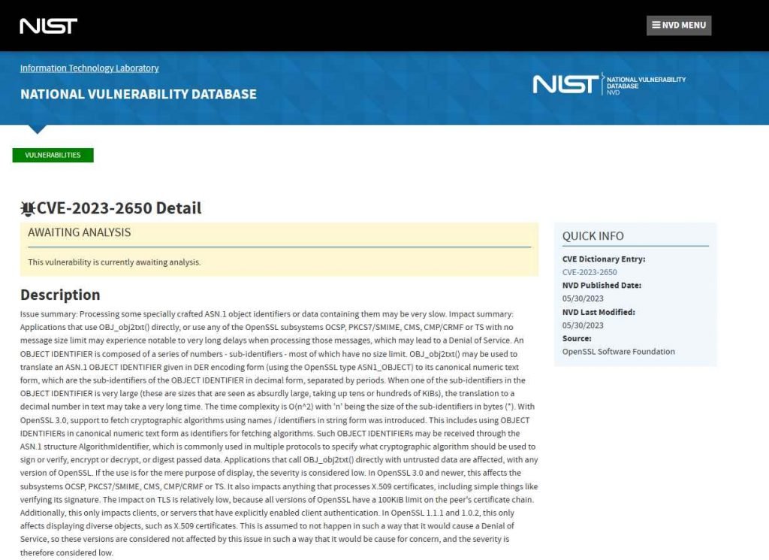Click the OpenSSL Software Foundation source text
This screenshot has height=560, width=769.
[619, 352]
